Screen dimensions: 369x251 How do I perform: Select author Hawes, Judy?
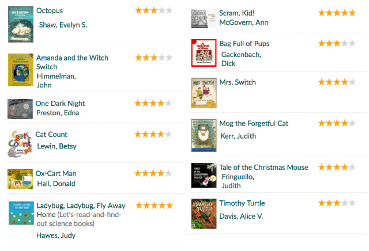(x=56, y=235)
